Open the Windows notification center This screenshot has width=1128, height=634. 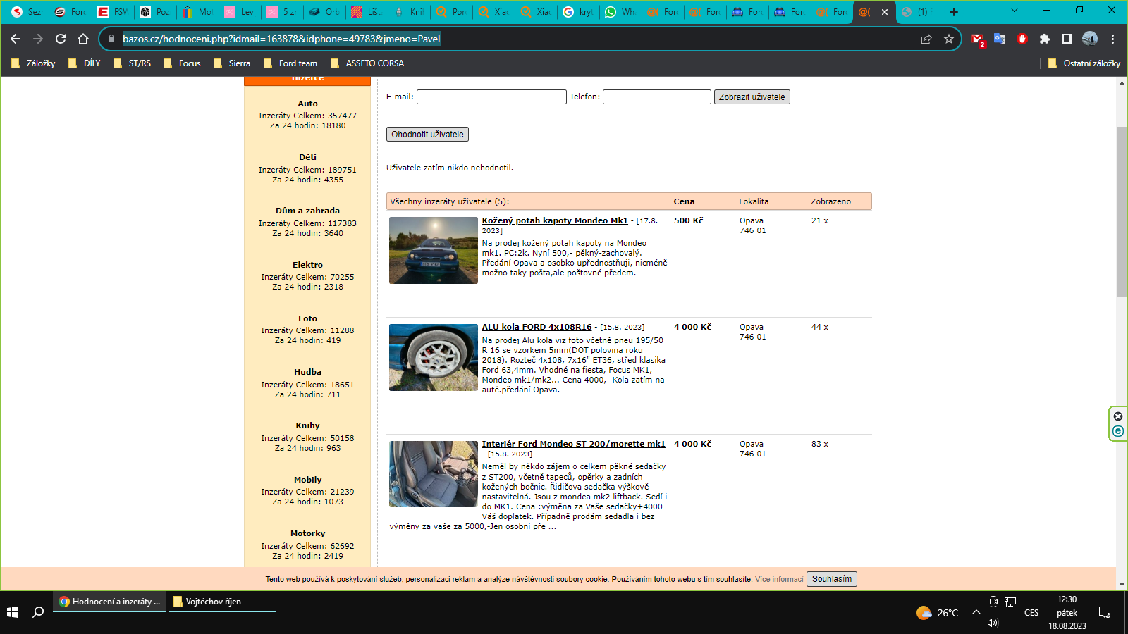[1105, 612]
